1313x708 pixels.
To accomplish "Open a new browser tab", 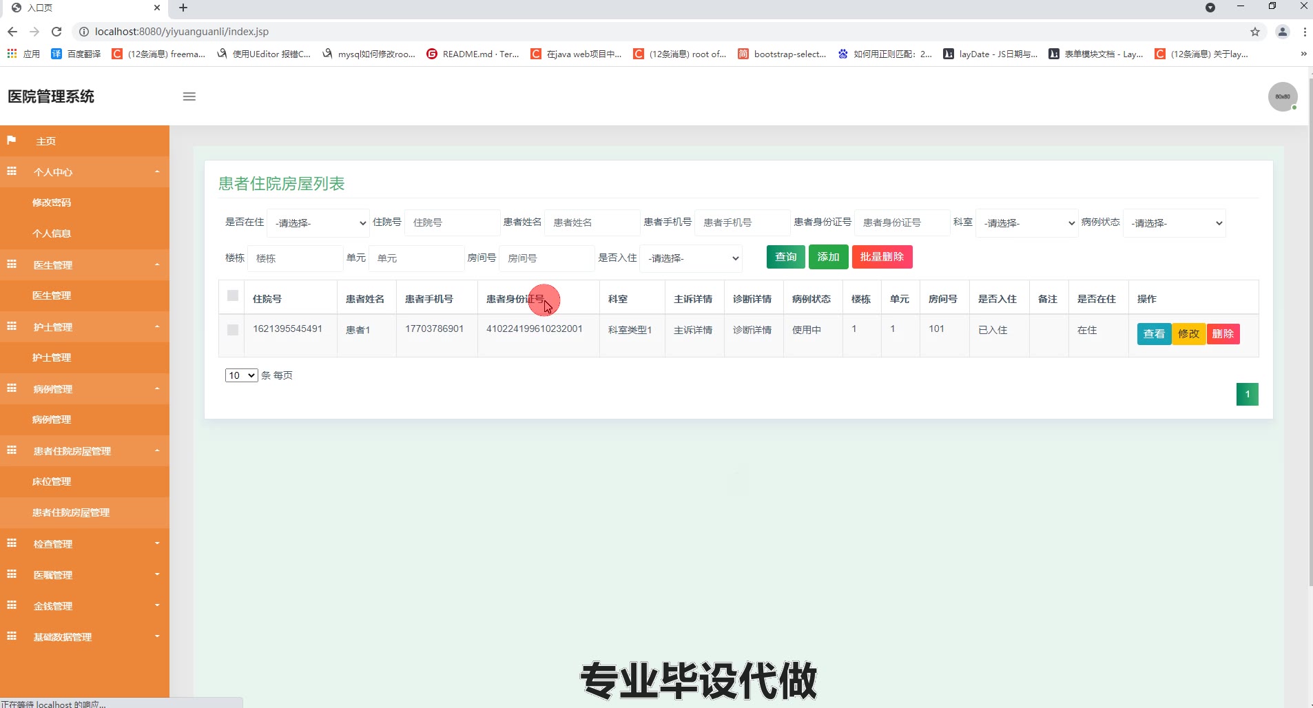I will pos(183,8).
